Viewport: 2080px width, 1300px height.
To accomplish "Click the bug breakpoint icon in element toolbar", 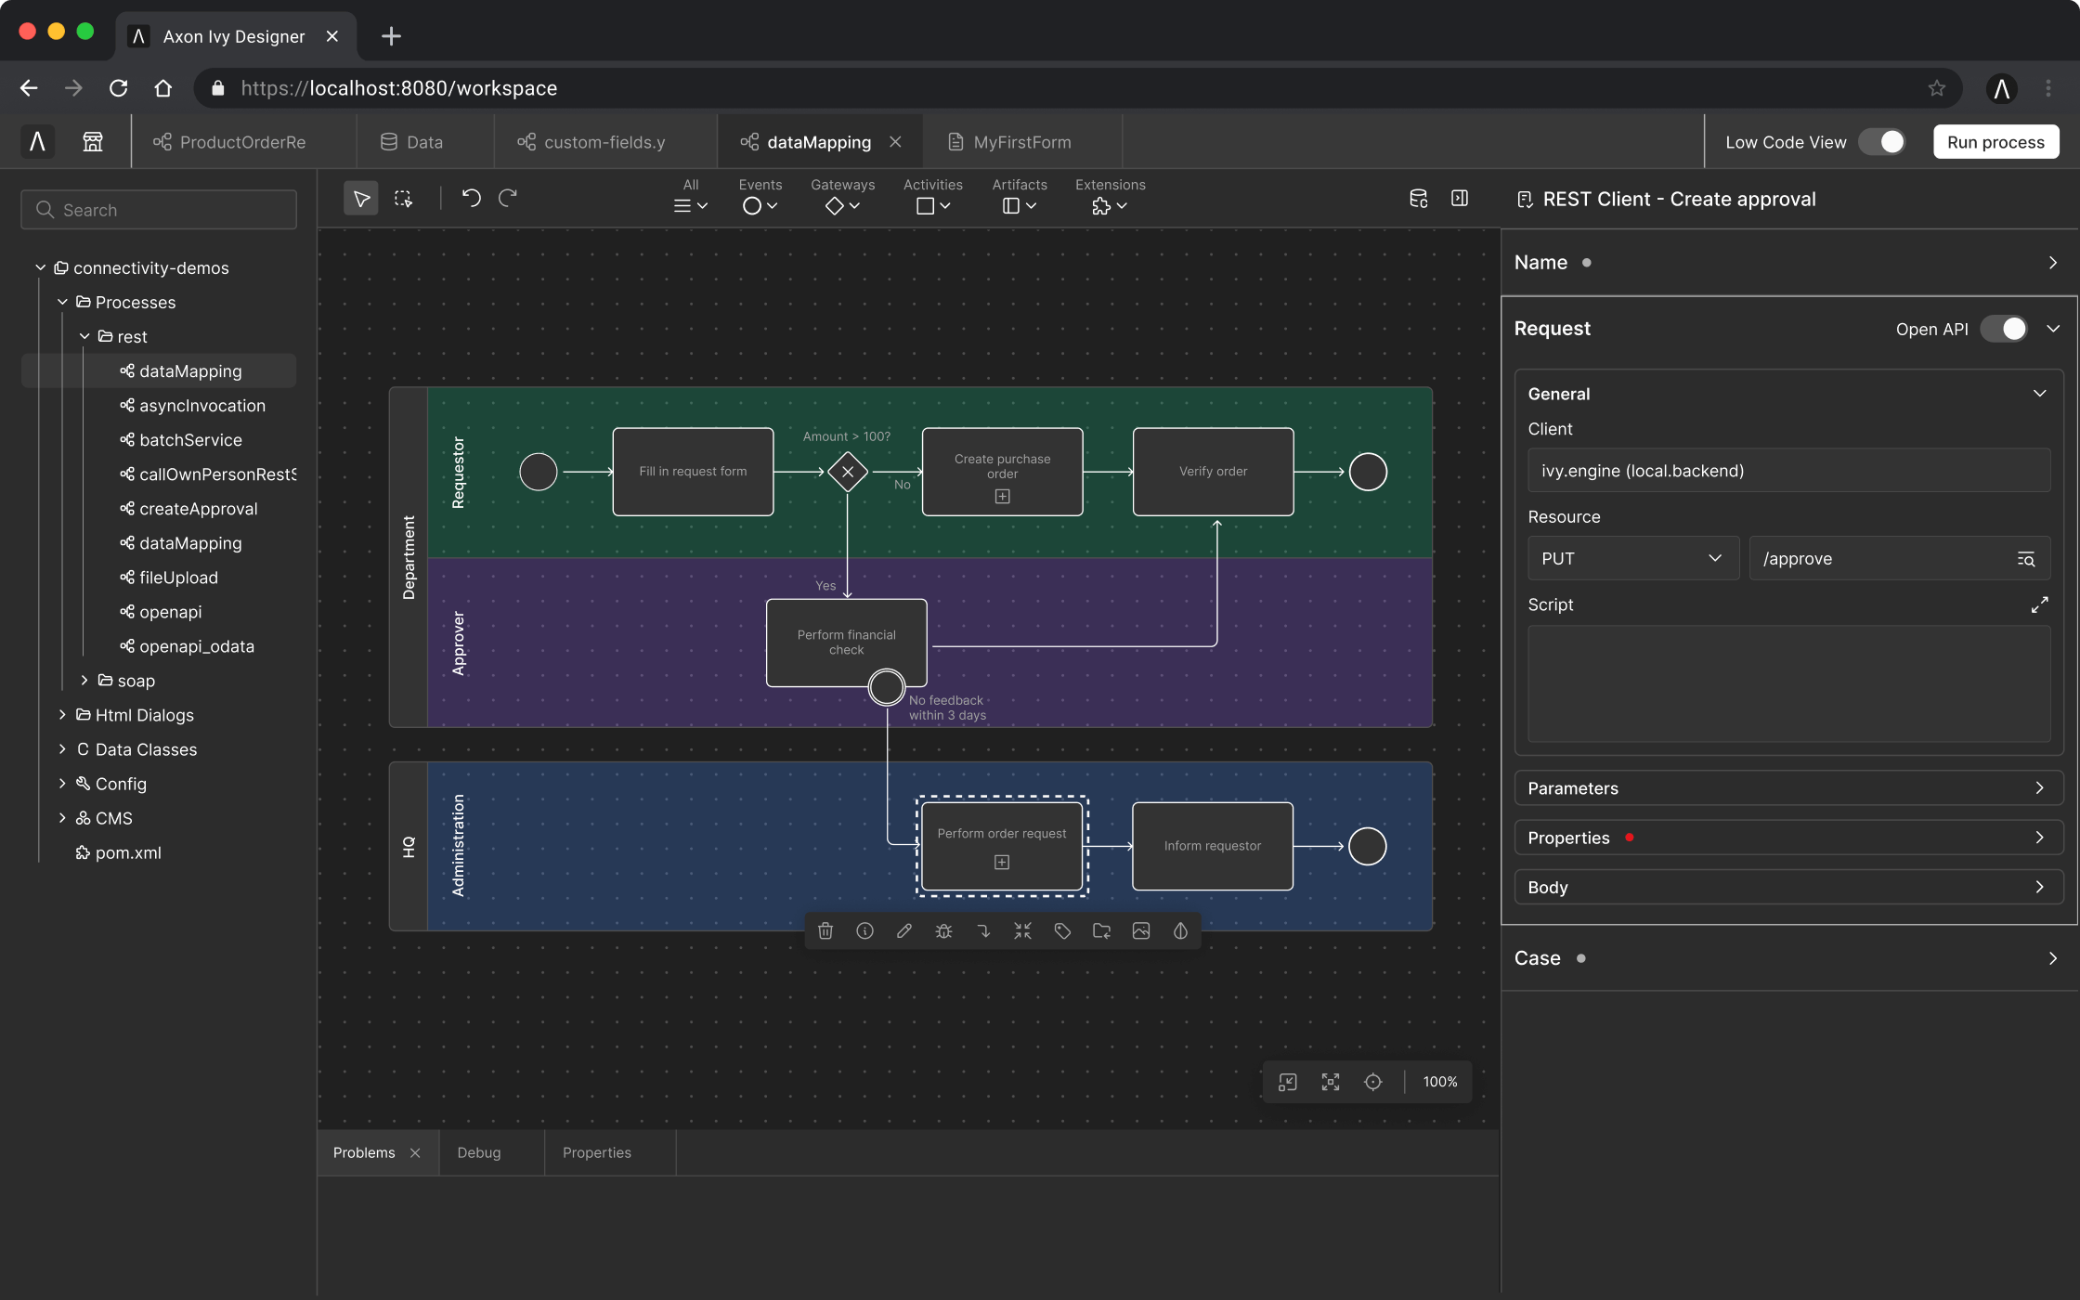I will [943, 931].
